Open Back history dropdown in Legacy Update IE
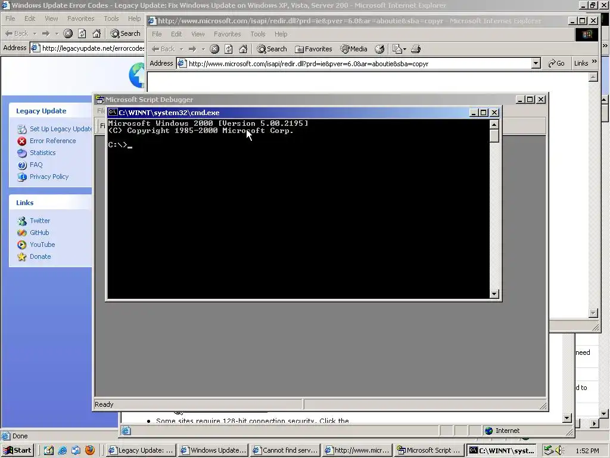 tap(35, 34)
